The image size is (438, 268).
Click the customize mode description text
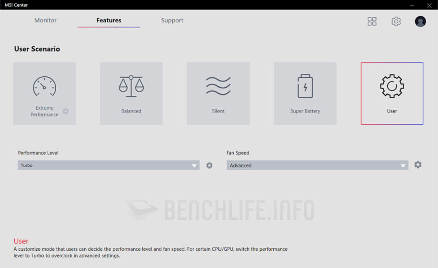150,252
